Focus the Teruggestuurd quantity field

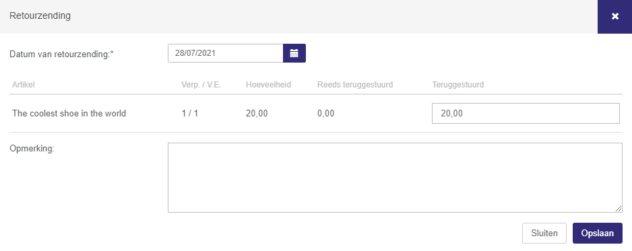point(526,114)
